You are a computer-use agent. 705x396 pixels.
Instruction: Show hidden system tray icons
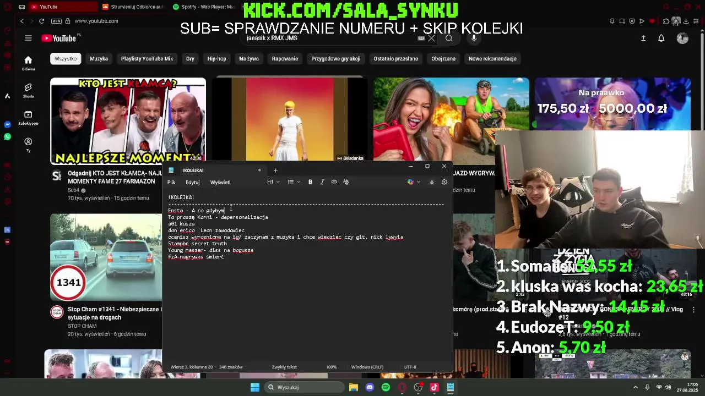636,387
